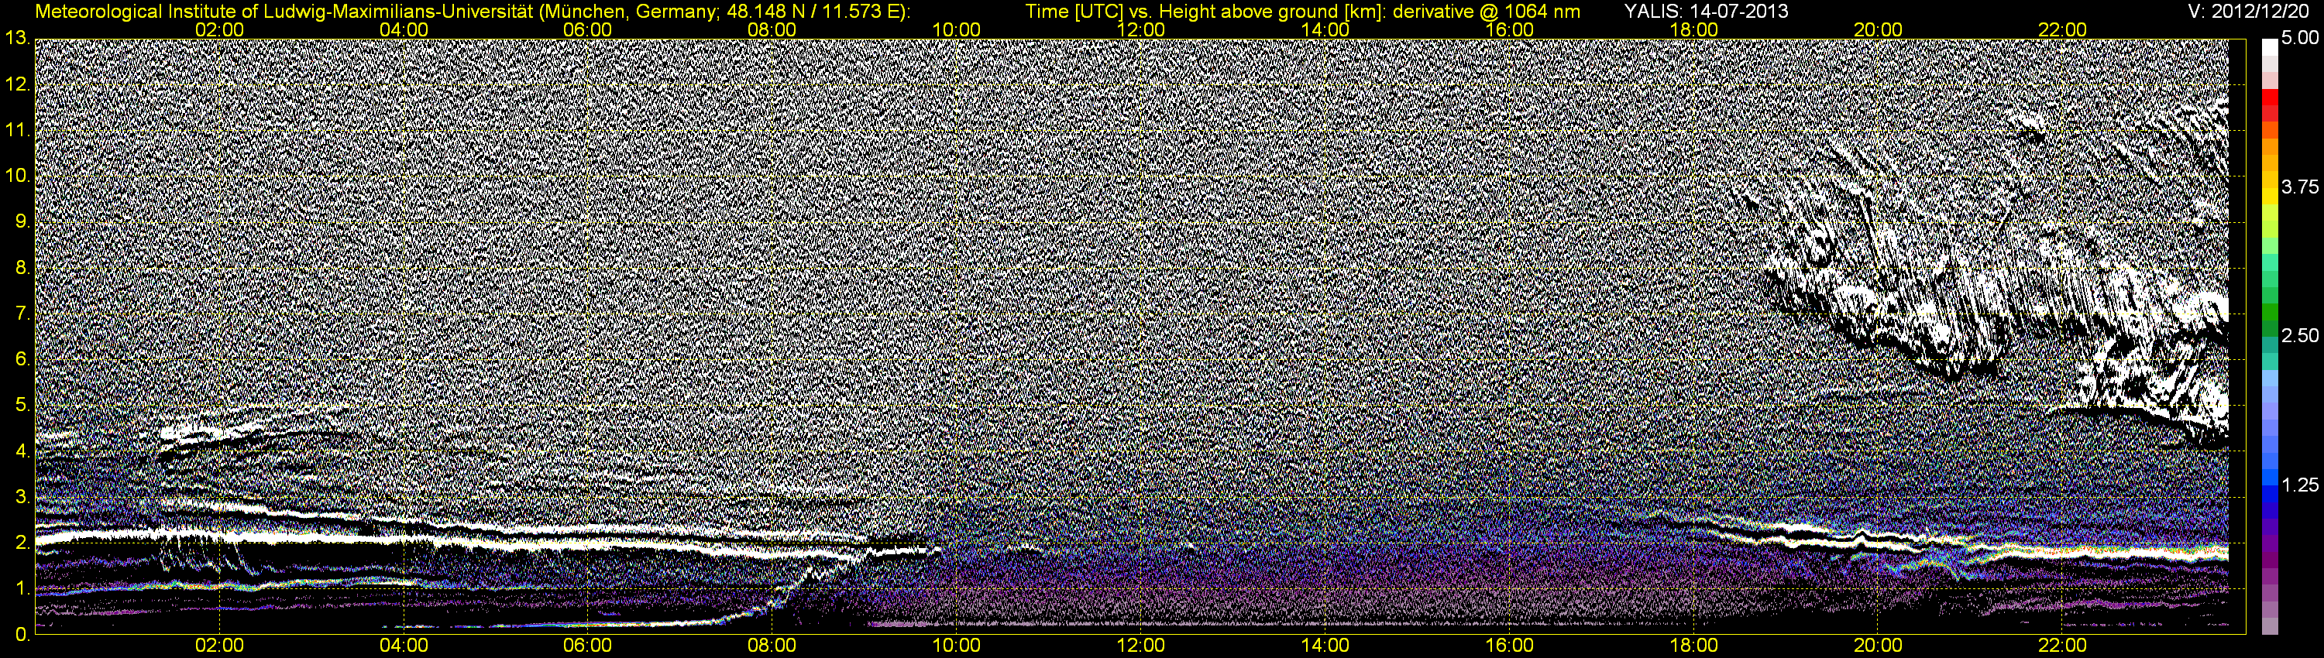2324x658 pixels.
Task: Click the height axis label '10.'
Action: click(x=17, y=176)
